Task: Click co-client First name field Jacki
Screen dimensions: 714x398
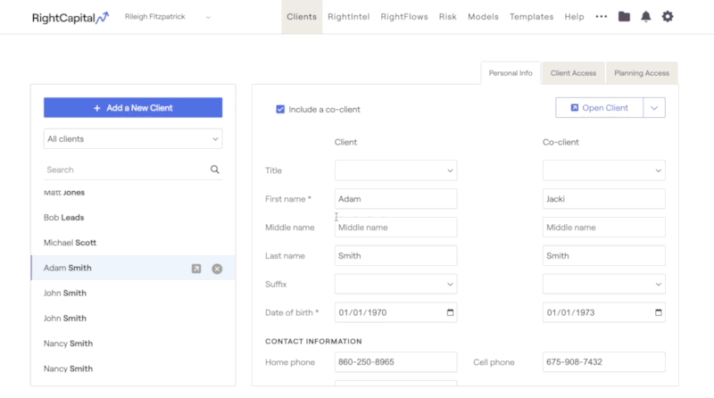Action: [x=604, y=199]
